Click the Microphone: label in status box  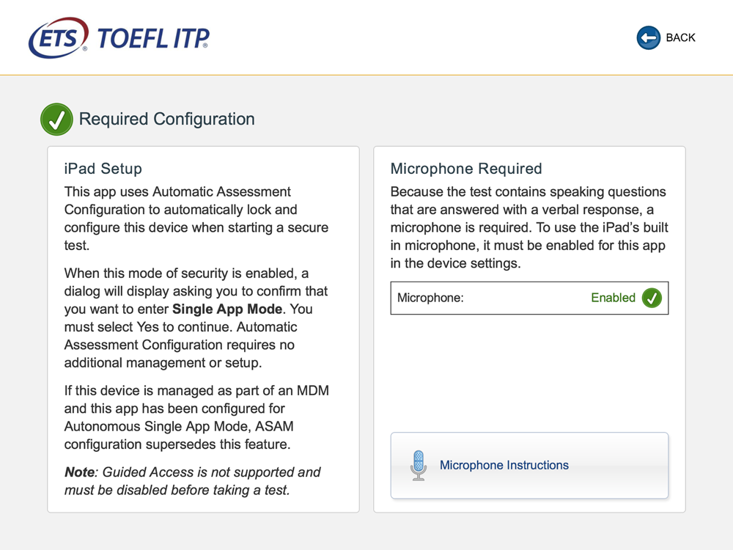click(430, 298)
